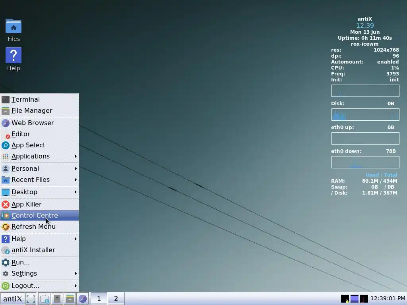
Task: Click the Show Desktop taskbar icon
Action: [31, 299]
